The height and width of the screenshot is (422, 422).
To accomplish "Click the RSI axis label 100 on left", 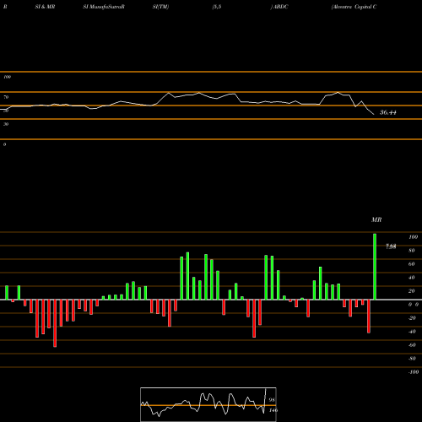I will coord(7,77).
